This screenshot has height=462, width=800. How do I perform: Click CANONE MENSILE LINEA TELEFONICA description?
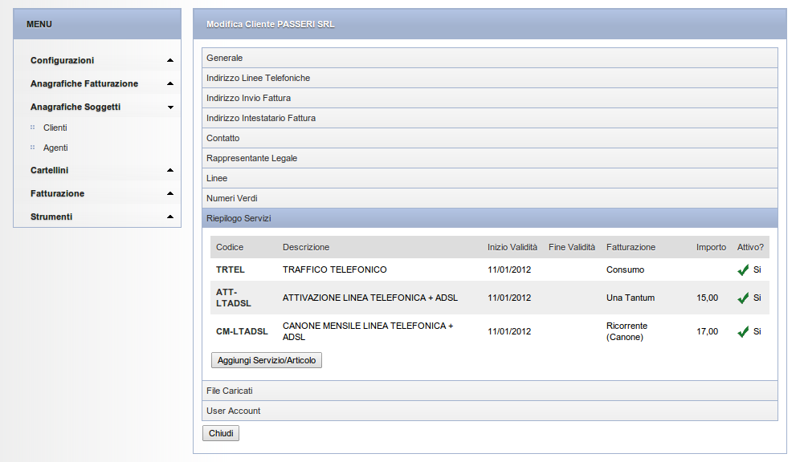[x=368, y=331]
